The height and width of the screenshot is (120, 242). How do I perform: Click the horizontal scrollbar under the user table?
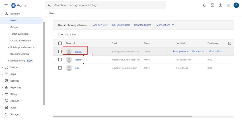(x=122, y=116)
